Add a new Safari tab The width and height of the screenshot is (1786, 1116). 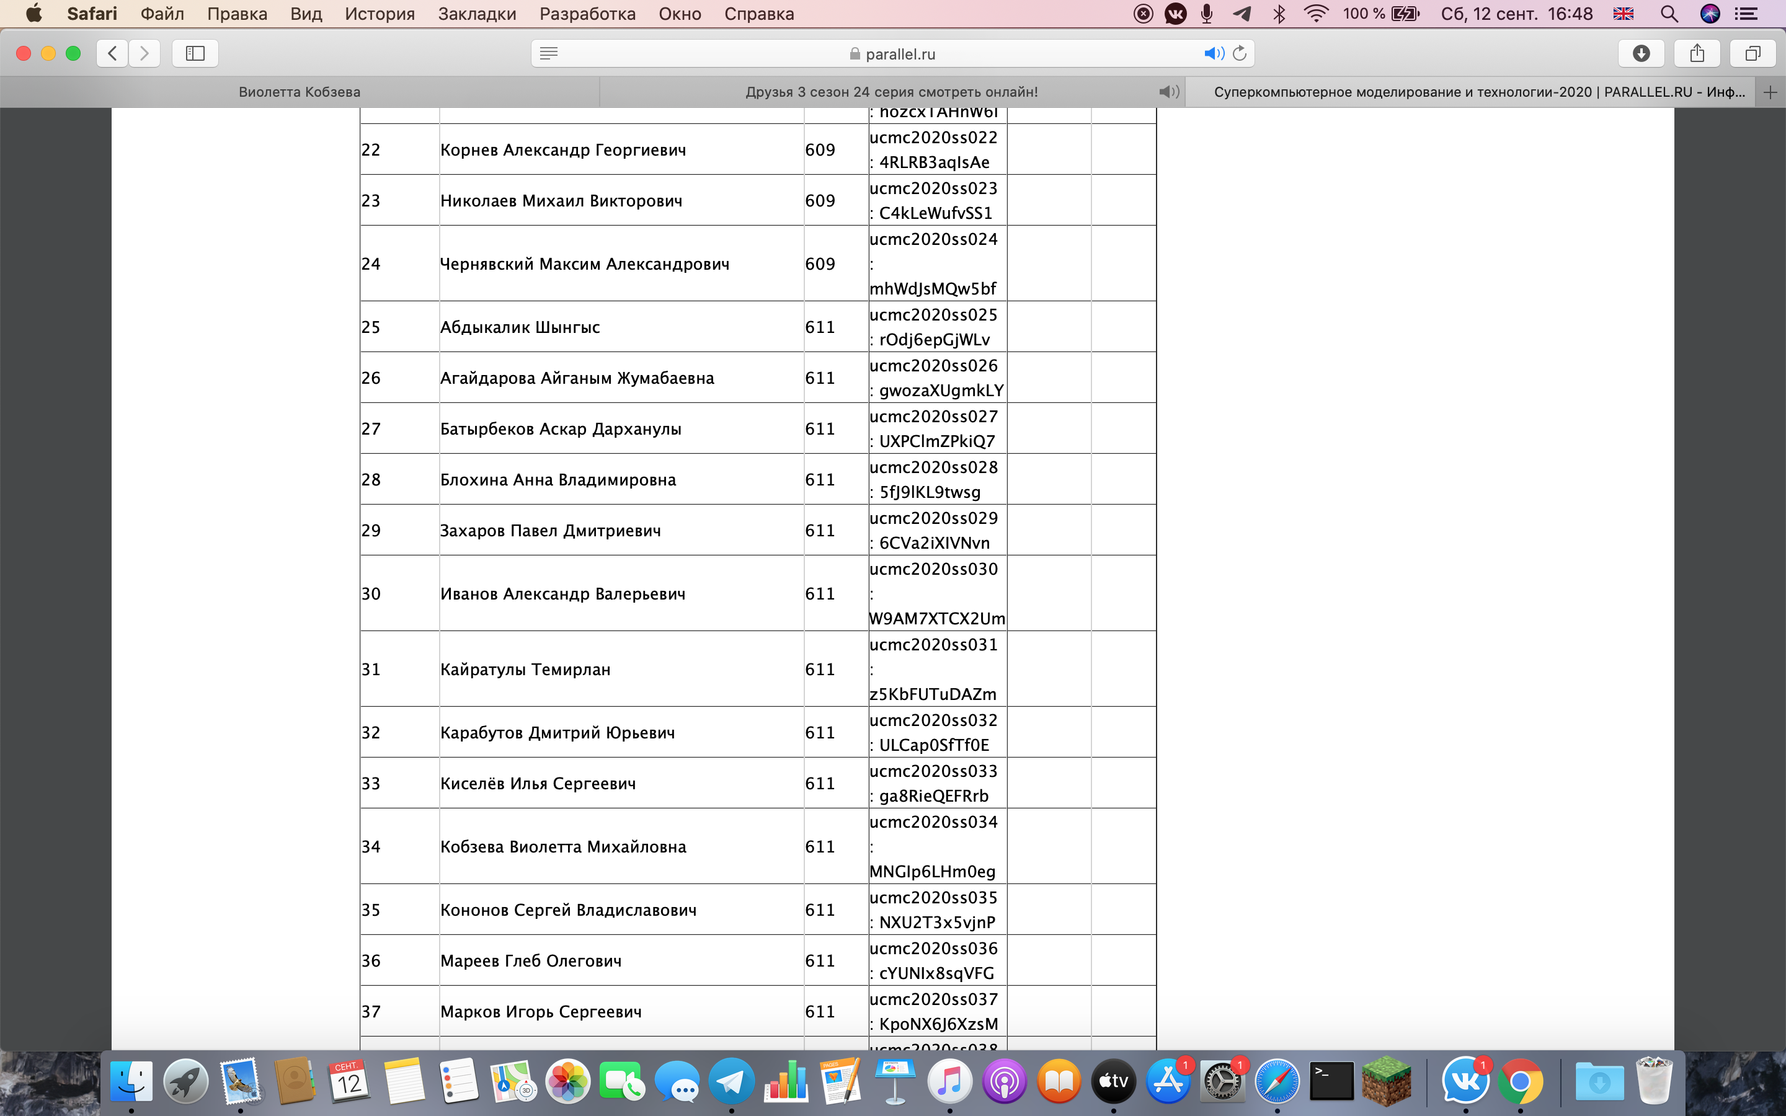pos(1770,92)
